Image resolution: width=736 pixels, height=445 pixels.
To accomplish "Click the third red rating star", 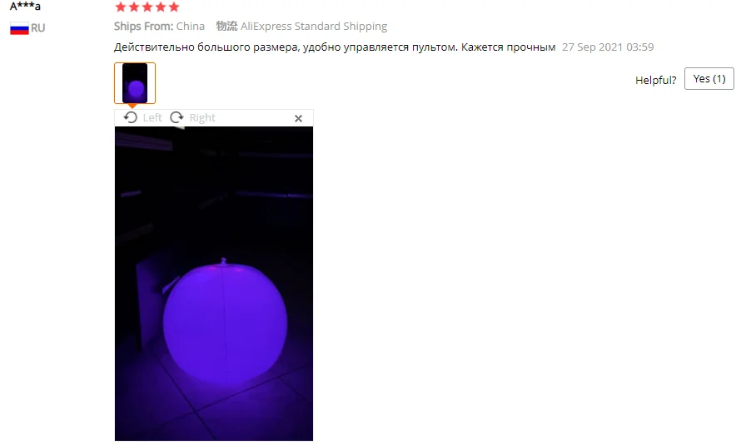I will 147,7.
